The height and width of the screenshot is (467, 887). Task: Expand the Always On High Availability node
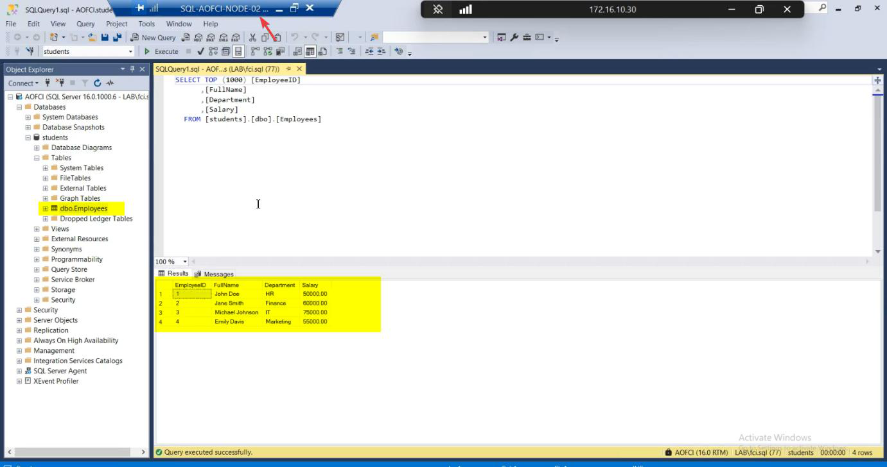tap(19, 341)
